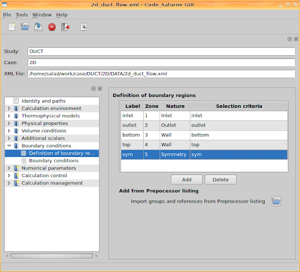Click the tree panel horizontal scrollbar

tap(52, 256)
